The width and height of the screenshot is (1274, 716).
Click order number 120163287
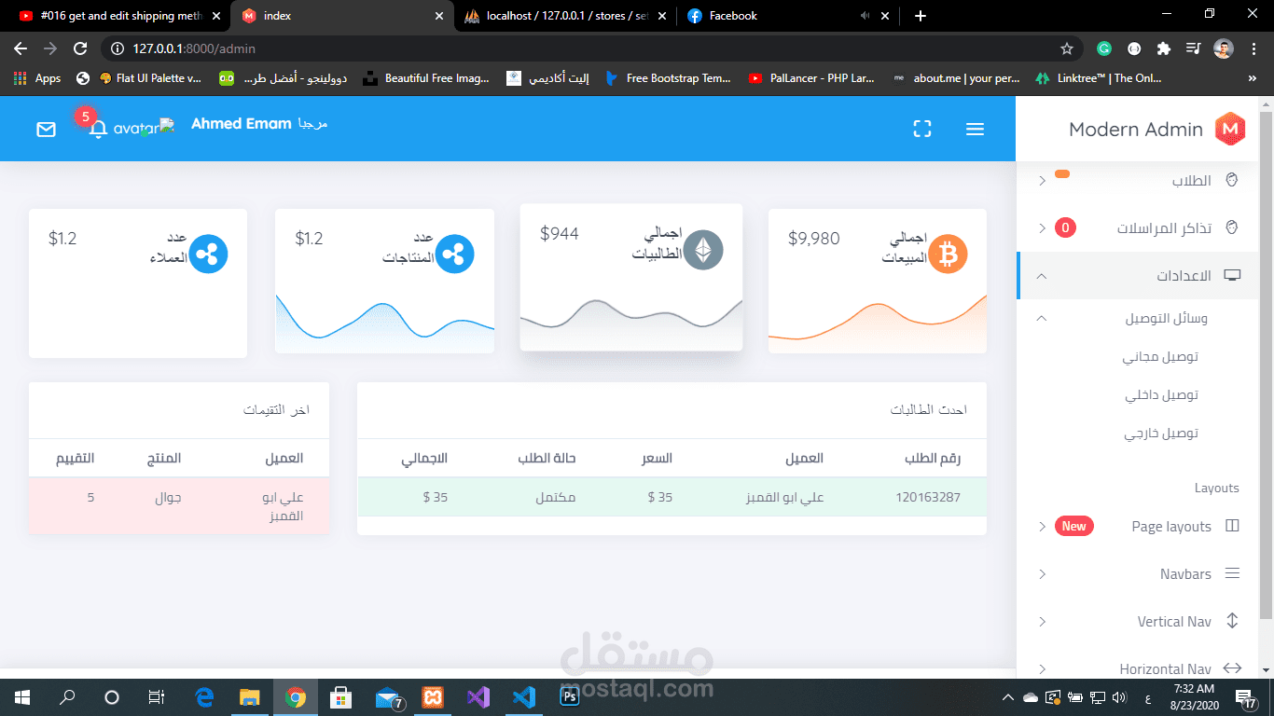927,497
